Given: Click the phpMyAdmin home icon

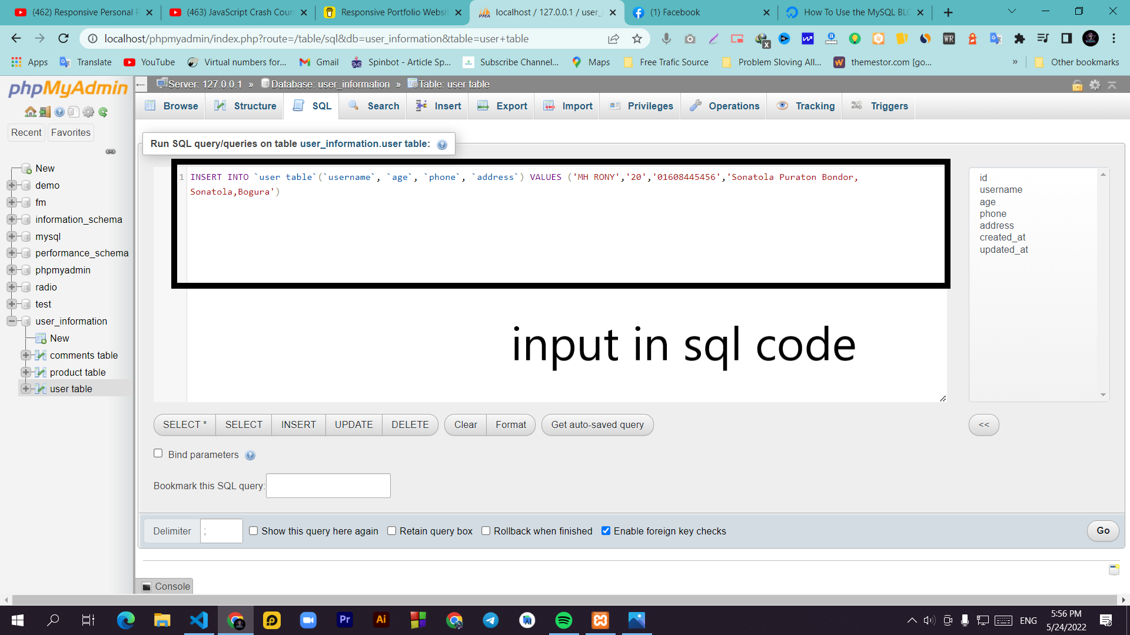Looking at the screenshot, I should pos(30,112).
